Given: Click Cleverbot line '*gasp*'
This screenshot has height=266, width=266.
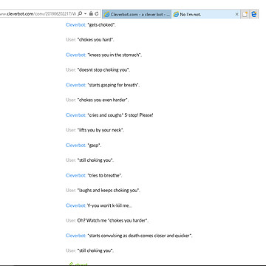Looking at the screenshot, I should (x=83, y=145).
